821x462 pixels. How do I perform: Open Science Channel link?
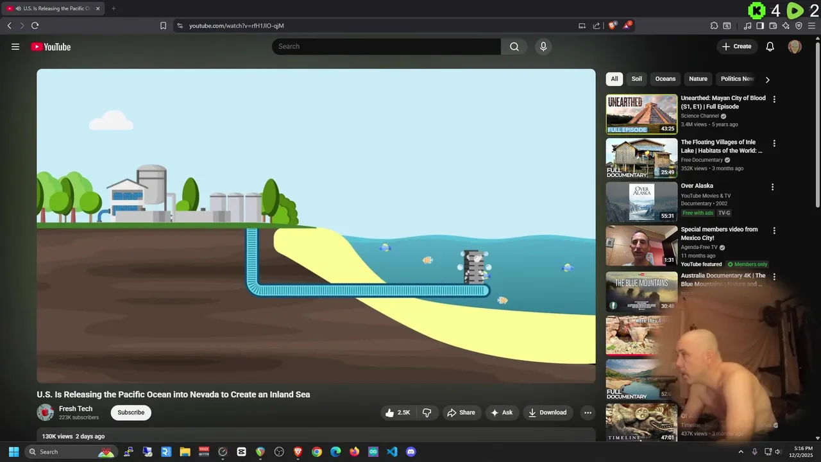700,116
